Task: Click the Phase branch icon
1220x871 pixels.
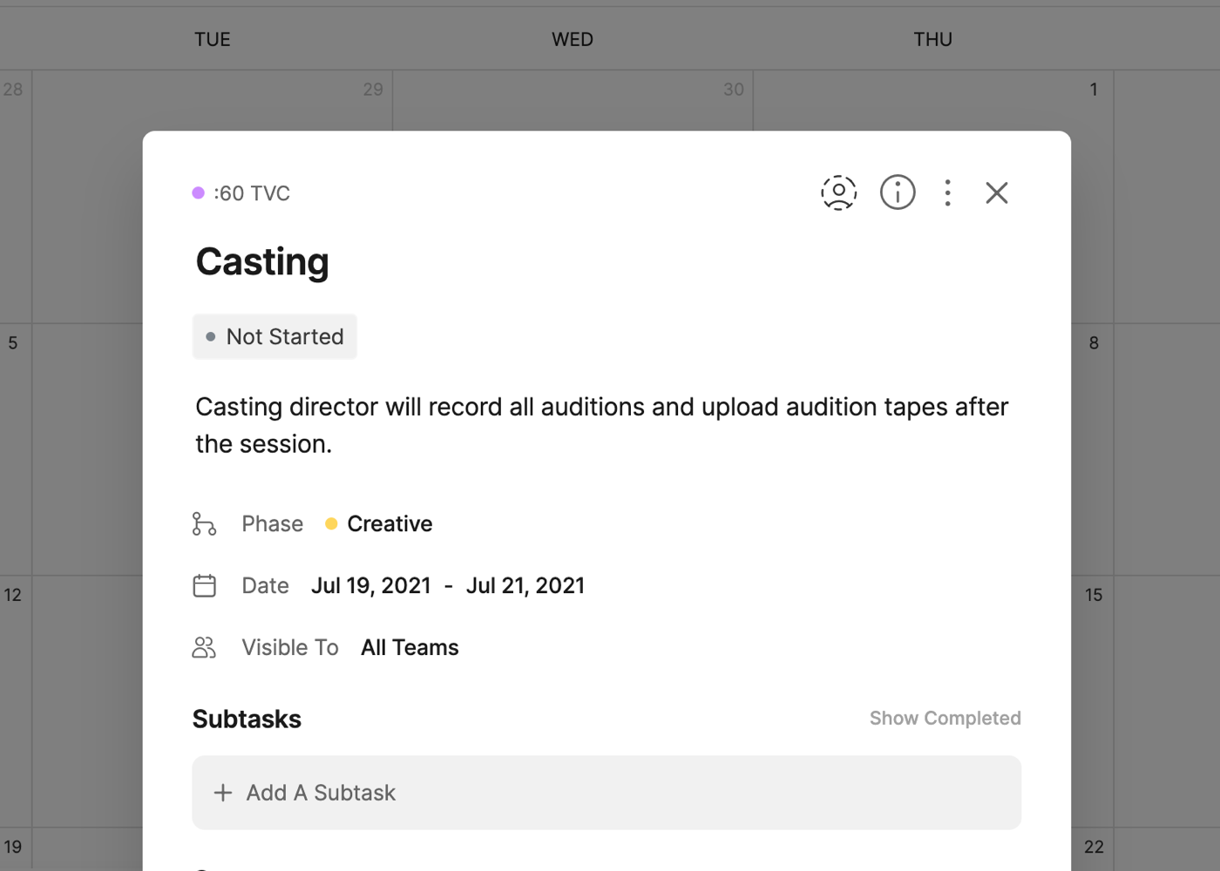Action: 204,523
